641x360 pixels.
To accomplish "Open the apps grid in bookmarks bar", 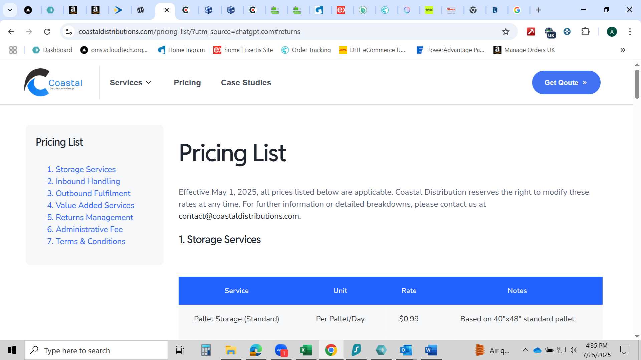I will click(13, 50).
